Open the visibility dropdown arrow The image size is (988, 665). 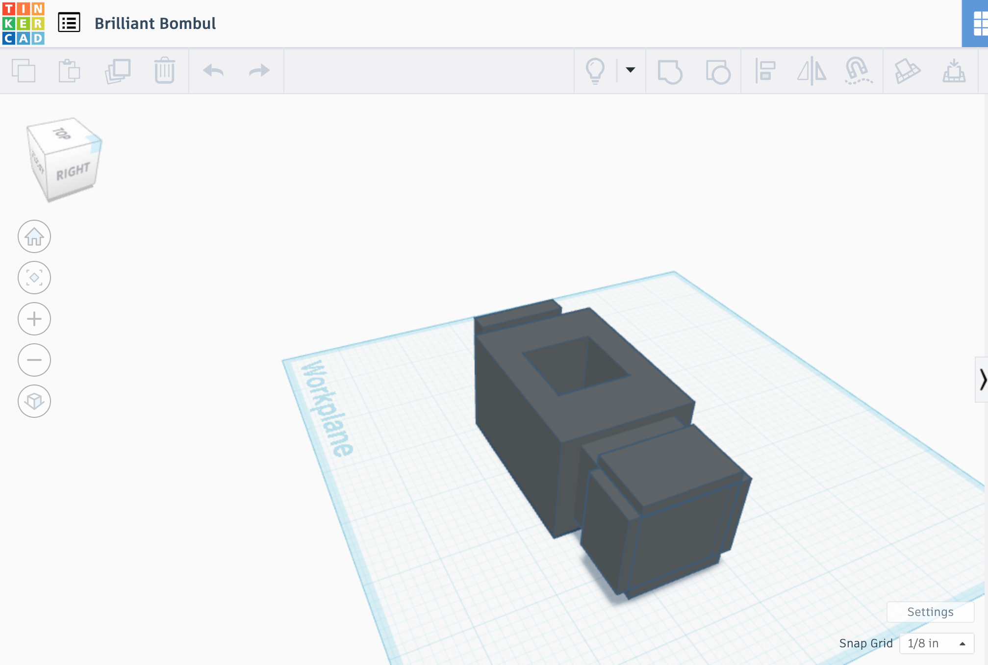click(631, 70)
